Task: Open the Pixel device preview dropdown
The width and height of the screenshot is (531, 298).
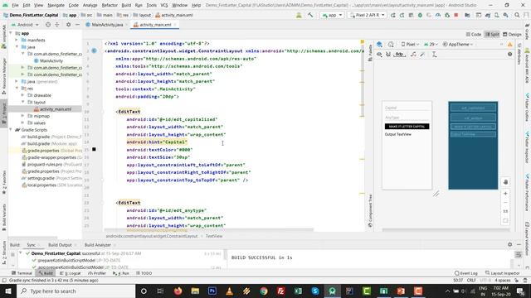Action: [410, 44]
